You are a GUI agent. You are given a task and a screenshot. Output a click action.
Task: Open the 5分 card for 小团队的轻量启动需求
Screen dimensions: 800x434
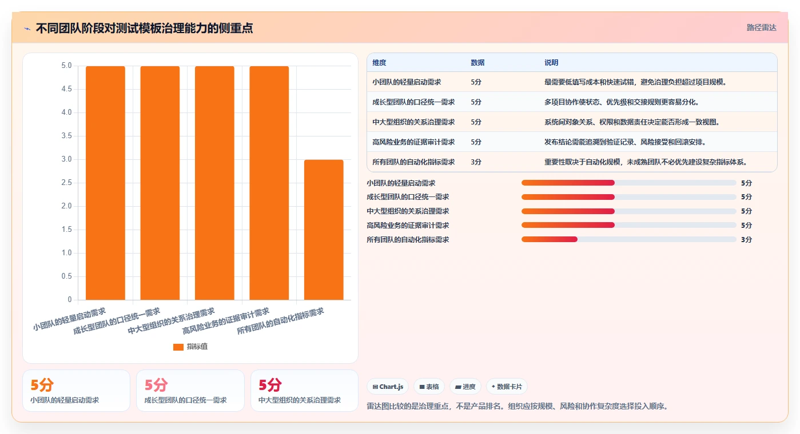pos(76,391)
